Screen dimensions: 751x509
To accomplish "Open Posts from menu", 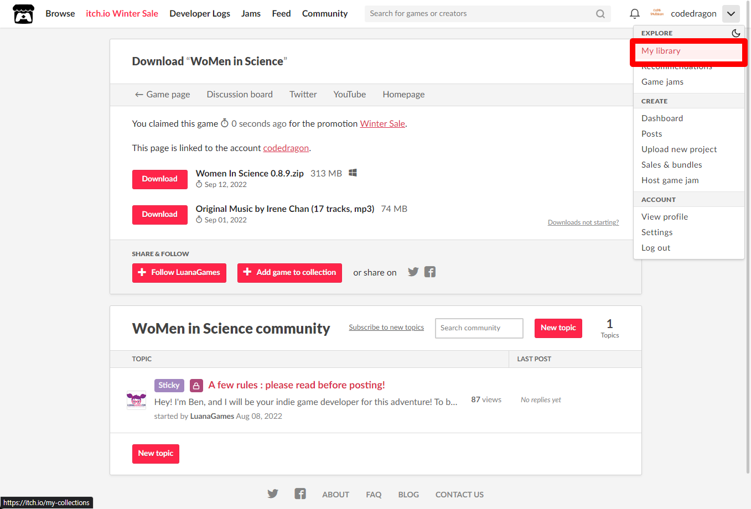I will pos(688,134).
